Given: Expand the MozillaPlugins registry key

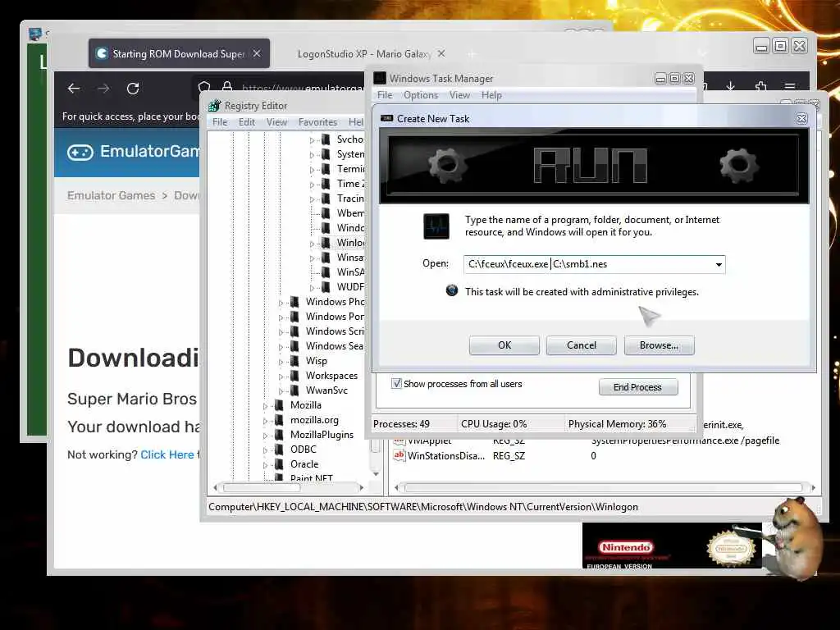Looking at the screenshot, I should (x=265, y=436).
